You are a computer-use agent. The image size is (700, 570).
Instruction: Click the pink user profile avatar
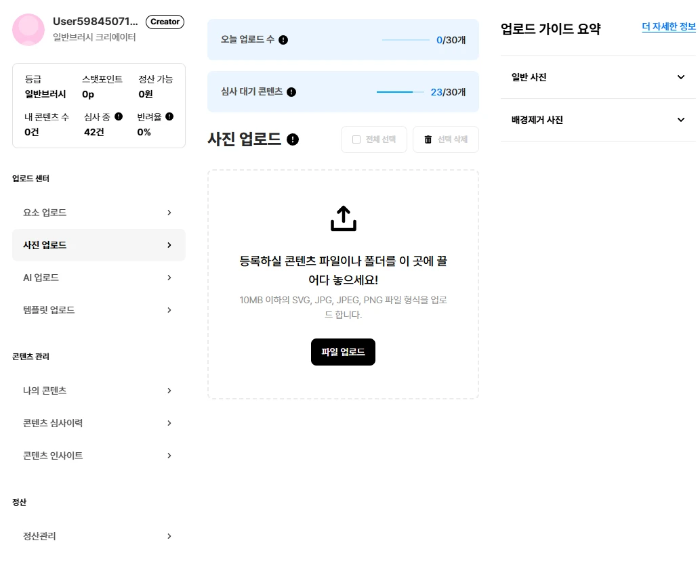point(29,30)
